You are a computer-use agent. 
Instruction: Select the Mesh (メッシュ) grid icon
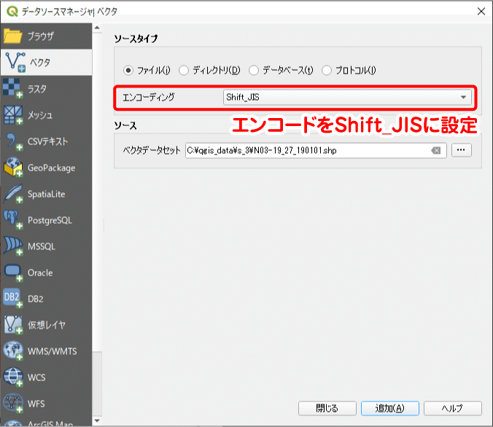point(13,115)
